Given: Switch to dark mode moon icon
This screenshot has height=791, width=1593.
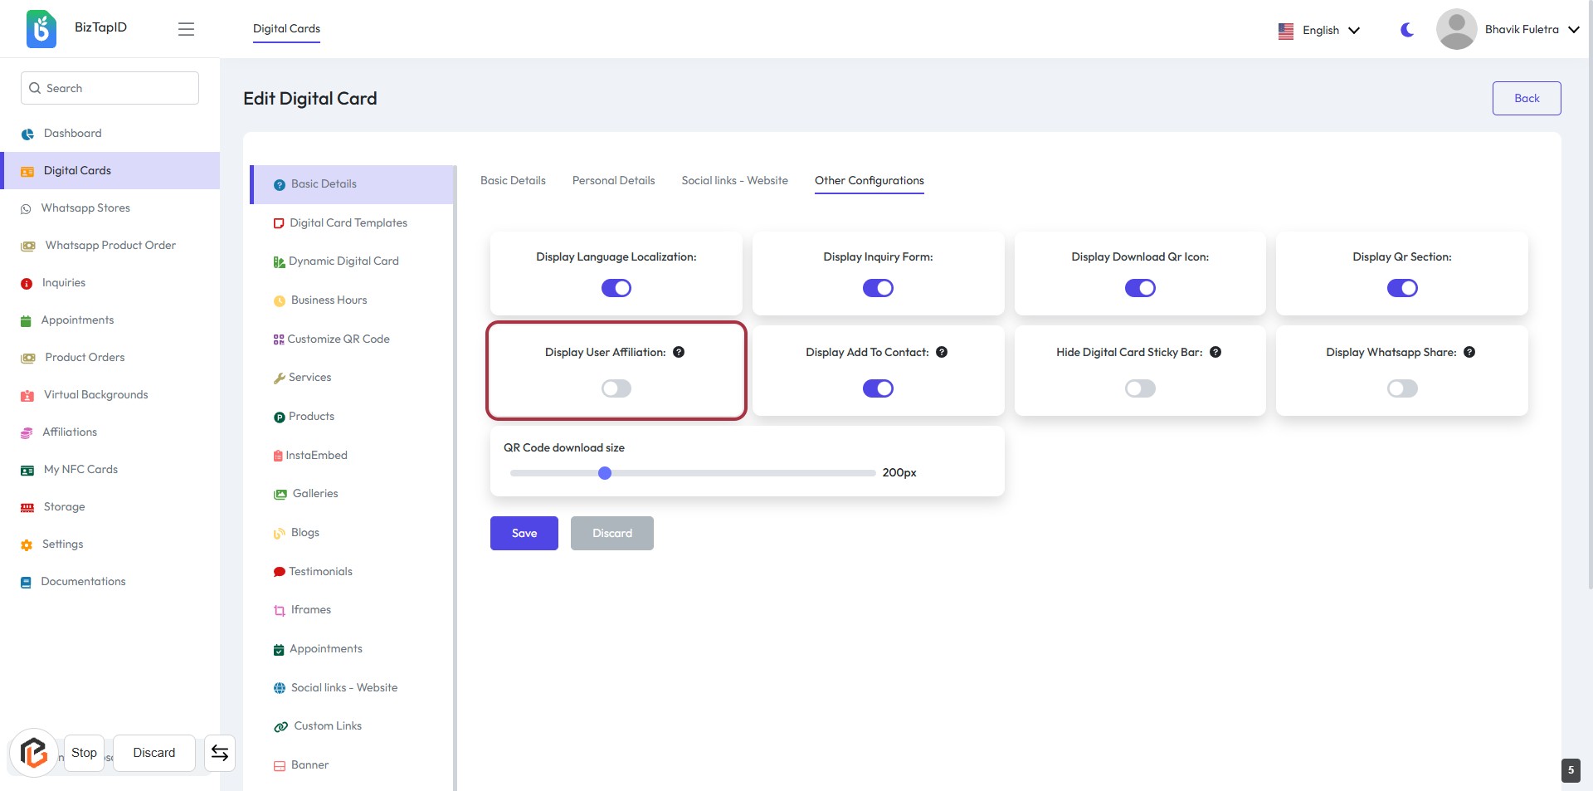Looking at the screenshot, I should (1407, 30).
